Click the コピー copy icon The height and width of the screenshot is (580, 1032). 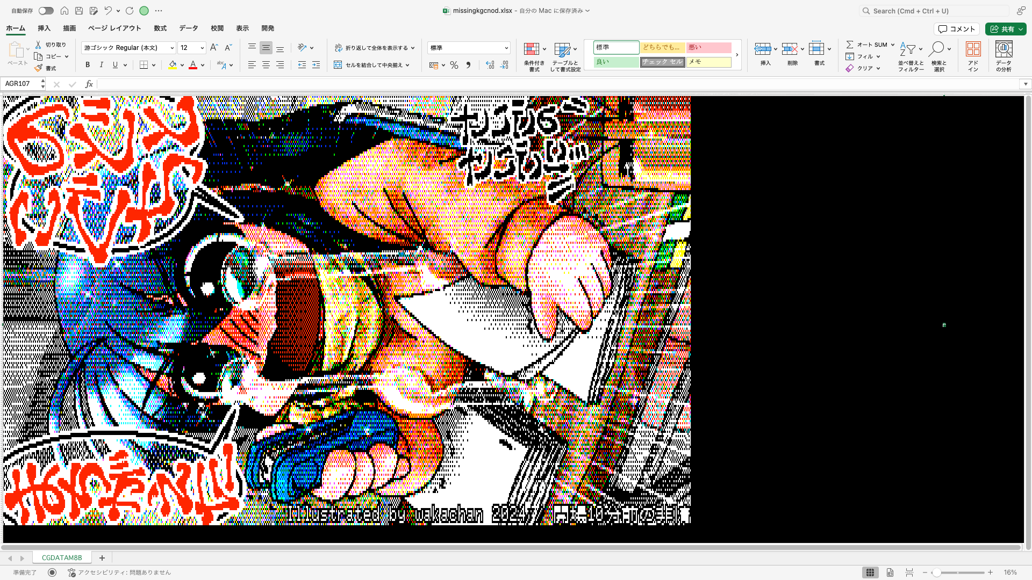point(38,56)
